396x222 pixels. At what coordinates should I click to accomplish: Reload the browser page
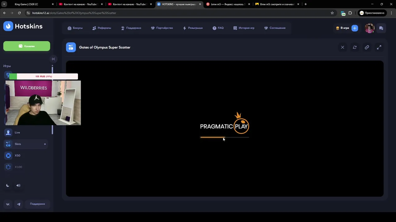pyautogui.click(x=19, y=13)
